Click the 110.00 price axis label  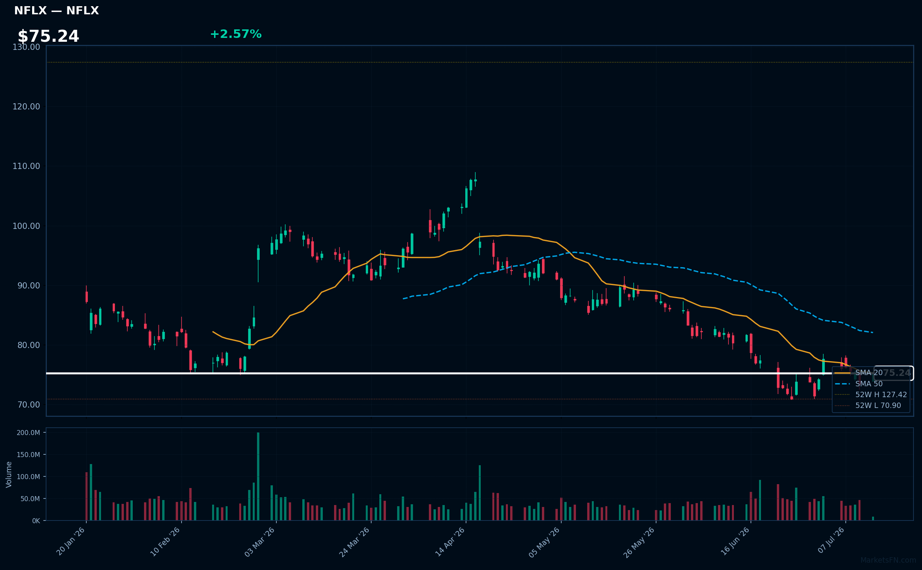click(26, 166)
